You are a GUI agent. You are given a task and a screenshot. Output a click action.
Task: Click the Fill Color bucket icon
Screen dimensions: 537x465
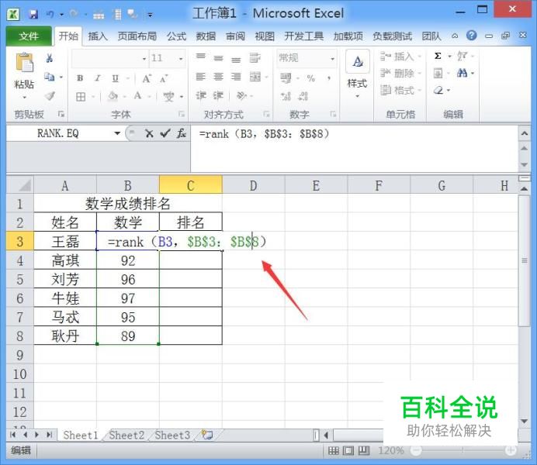113,96
